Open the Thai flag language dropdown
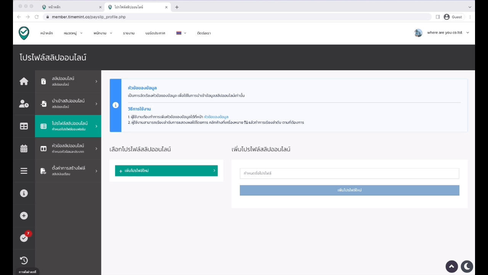Viewport: 488px width, 275px height. (x=181, y=33)
